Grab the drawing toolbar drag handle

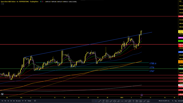tap(93, 101)
